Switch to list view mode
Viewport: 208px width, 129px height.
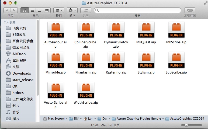point(32,10)
